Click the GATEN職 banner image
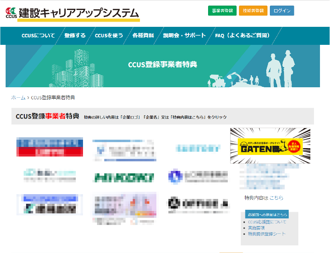 270,146
